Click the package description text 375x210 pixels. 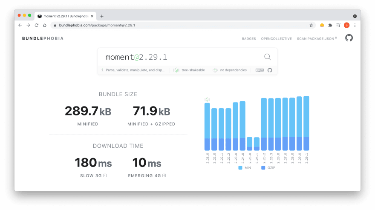[135, 70]
